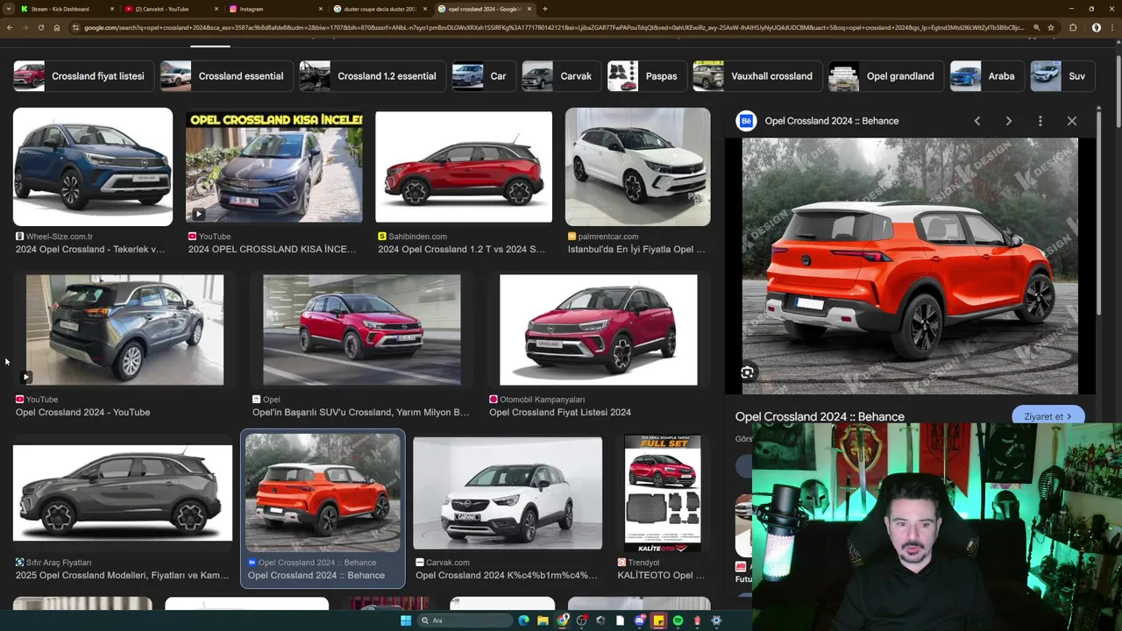
Task: Select the Araba suggestion chip
Action: [x=987, y=76]
